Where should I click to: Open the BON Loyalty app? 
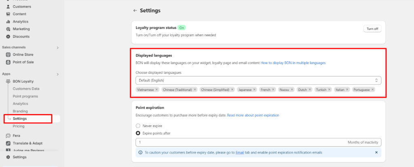(x=23, y=81)
